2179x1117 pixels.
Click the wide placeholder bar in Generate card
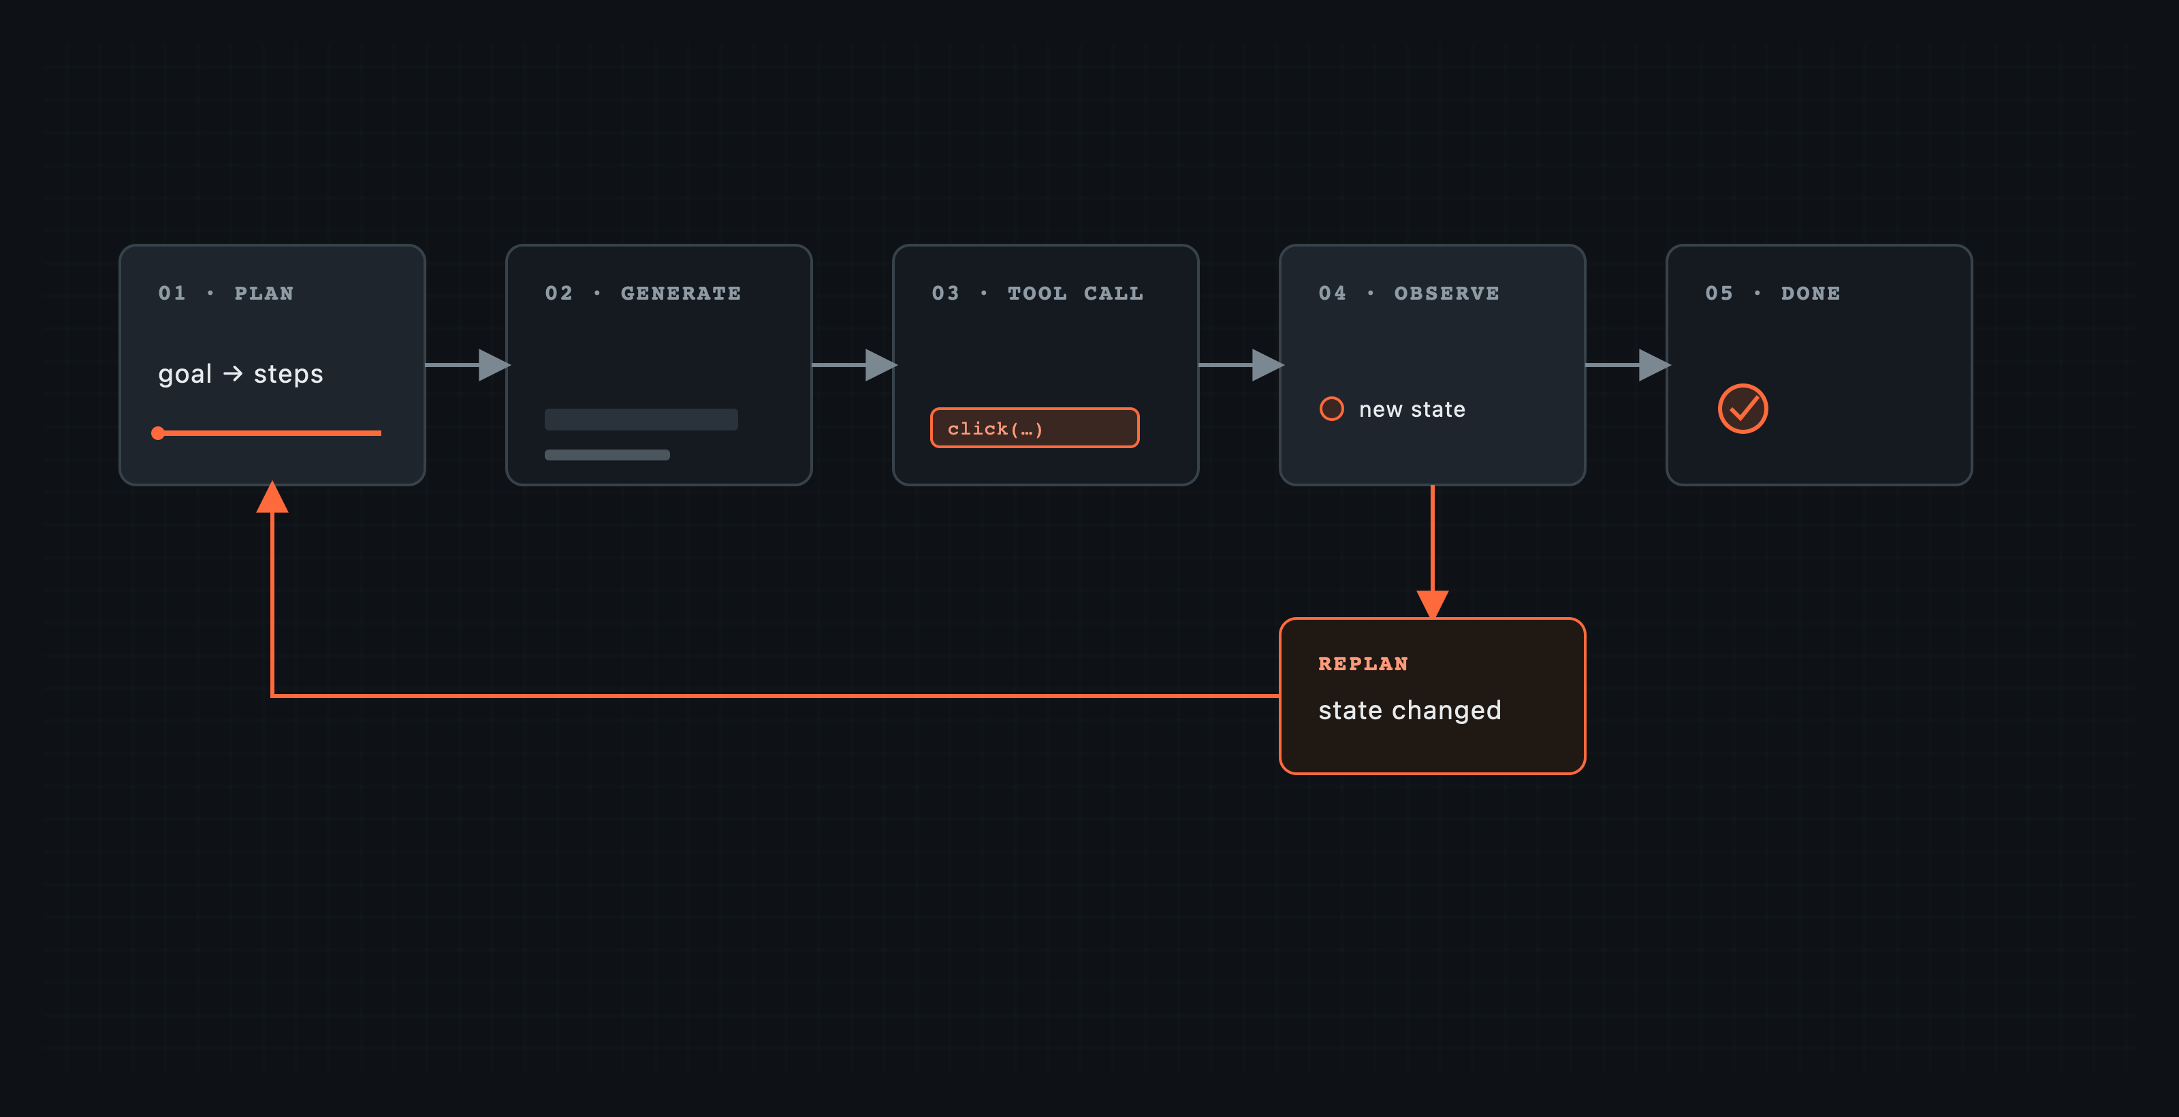click(x=641, y=420)
